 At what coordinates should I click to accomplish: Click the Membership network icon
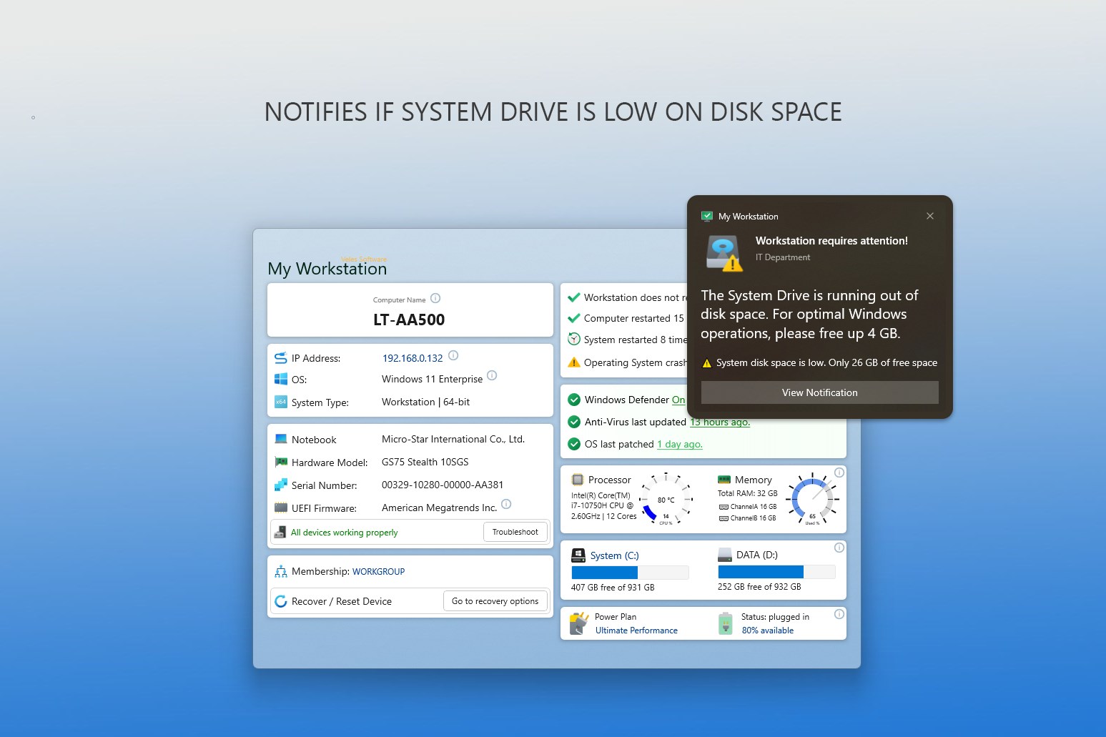[281, 572]
